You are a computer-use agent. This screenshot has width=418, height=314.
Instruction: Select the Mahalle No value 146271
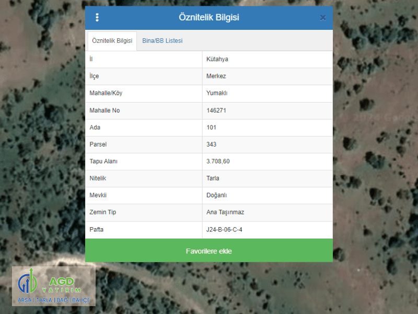pos(216,110)
